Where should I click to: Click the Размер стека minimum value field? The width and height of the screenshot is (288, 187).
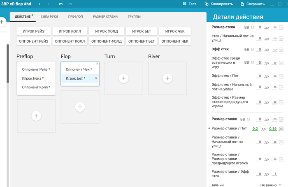click(259, 28)
